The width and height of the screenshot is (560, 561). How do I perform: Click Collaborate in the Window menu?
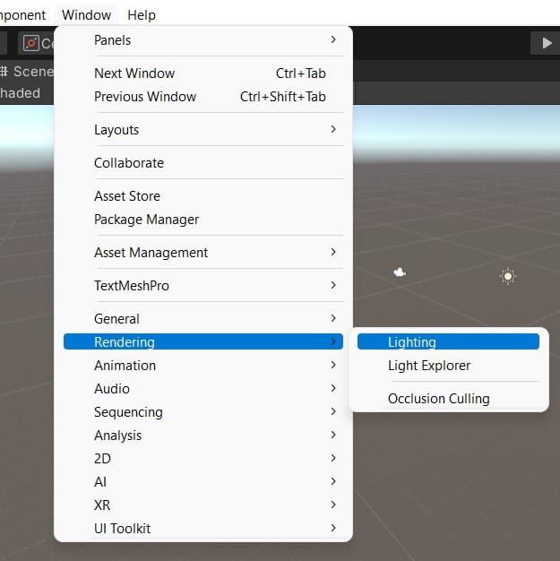[129, 163]
